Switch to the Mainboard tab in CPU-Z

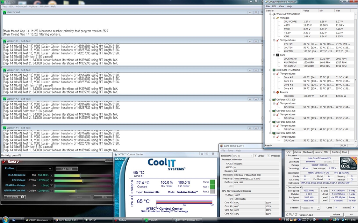308,152
